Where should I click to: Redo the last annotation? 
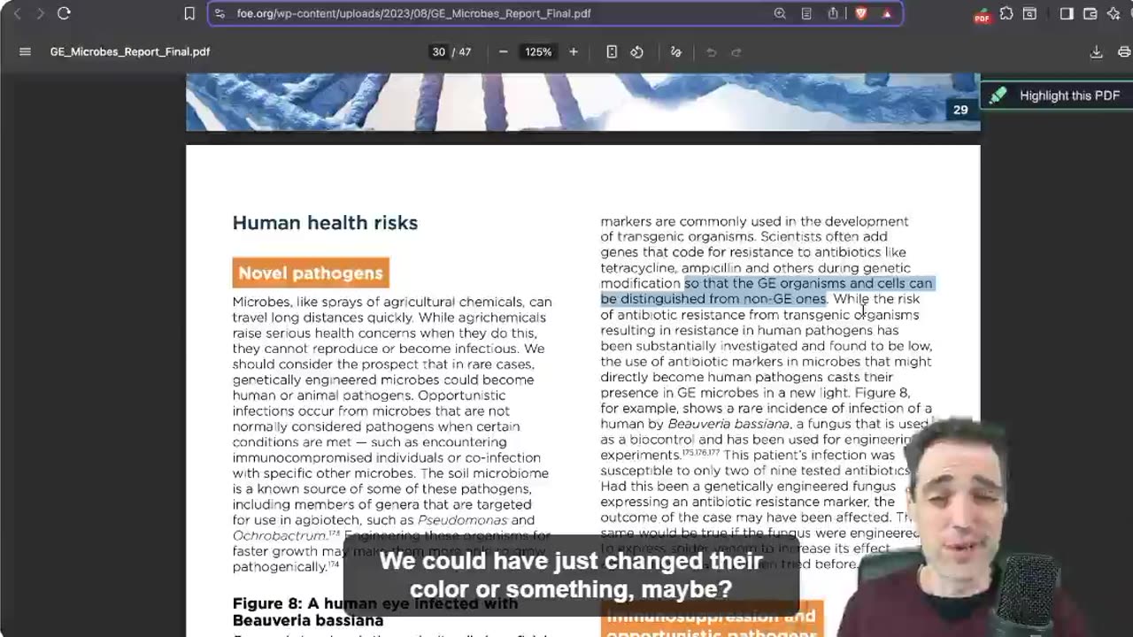736,52
